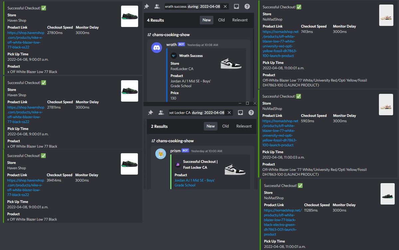Click the 11285ms checkout speed value
The height and width of the screenshot is (250, 399).
311,210
